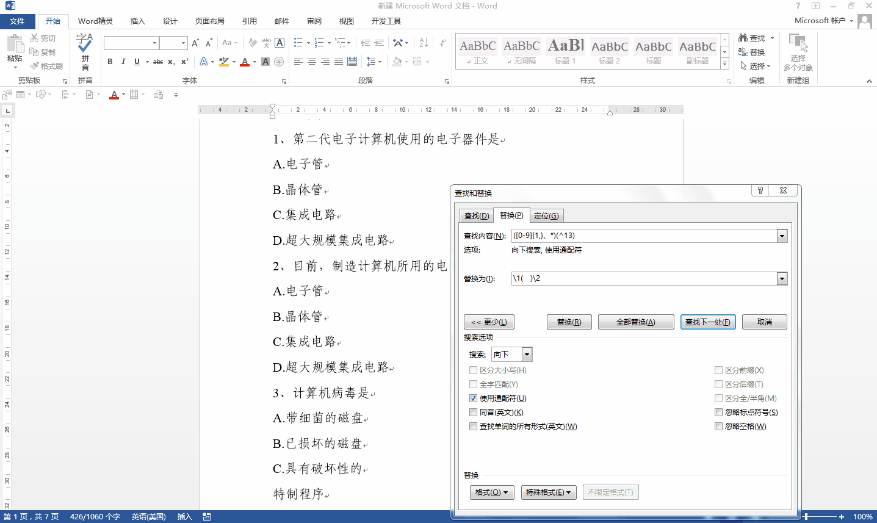Click the 更少 button

489,322
